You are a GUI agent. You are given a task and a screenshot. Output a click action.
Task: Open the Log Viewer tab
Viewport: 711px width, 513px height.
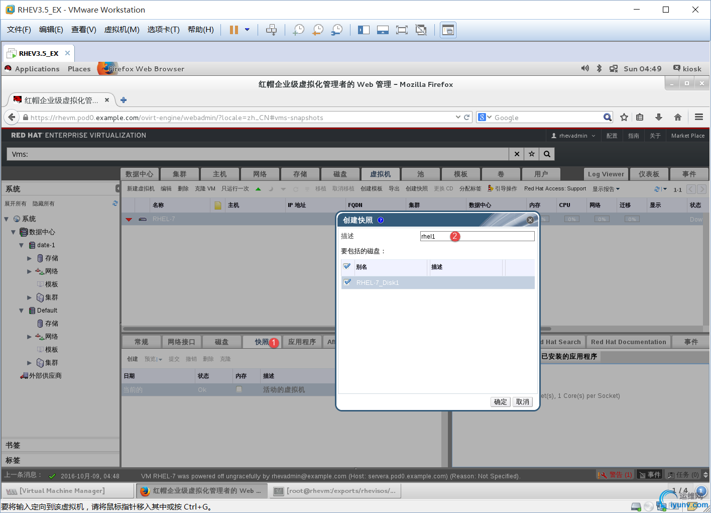(606, 174)
